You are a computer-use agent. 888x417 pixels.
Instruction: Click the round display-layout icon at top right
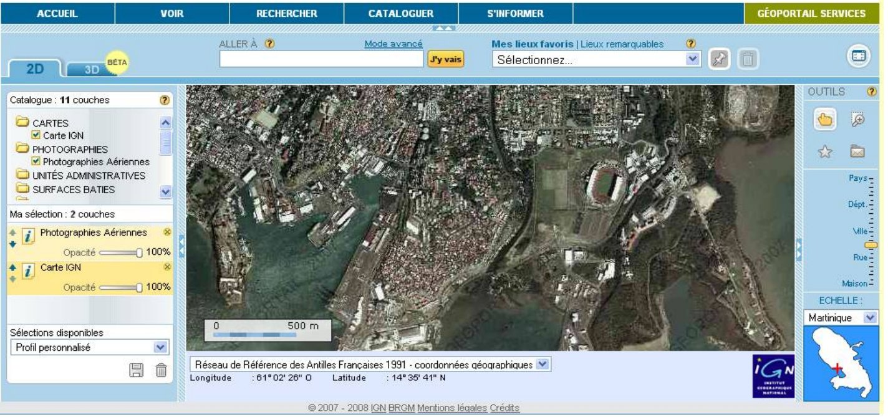pyautogui.click(x=859, y=57)
